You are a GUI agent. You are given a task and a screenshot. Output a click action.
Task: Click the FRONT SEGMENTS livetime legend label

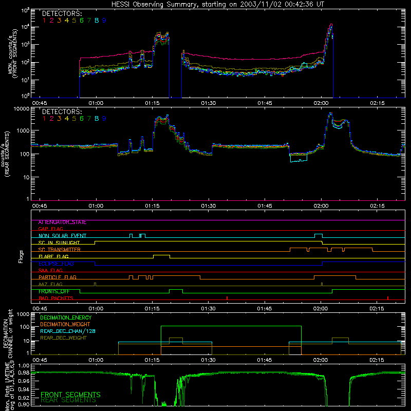pyautogui.click(x=70, y=395)
